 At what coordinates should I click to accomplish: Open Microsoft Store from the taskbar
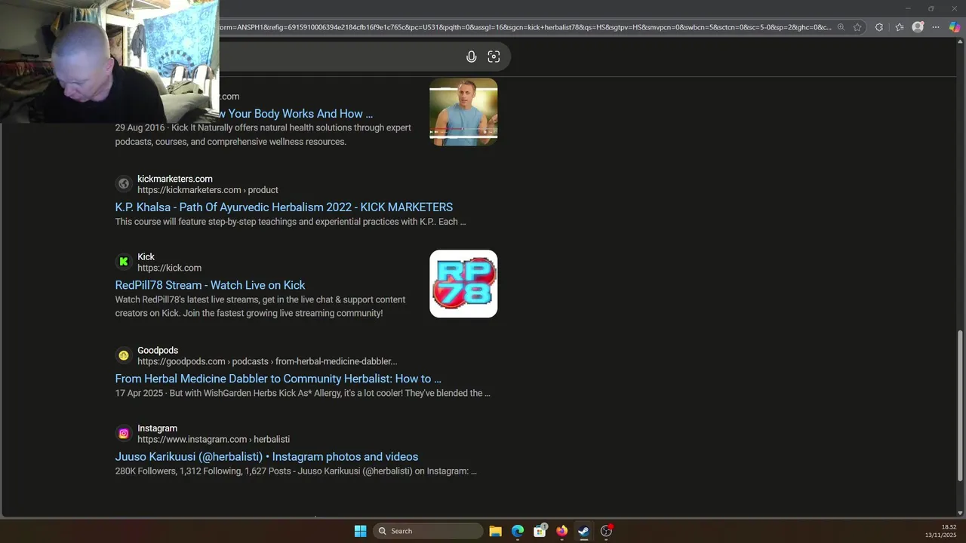point(540,531)
